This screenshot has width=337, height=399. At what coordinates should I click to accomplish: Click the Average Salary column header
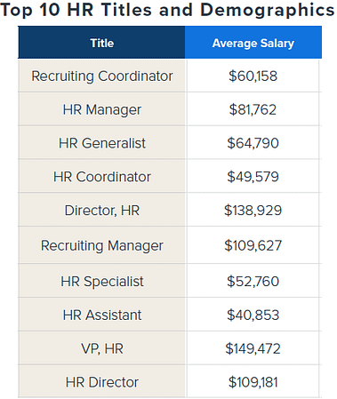coord(253,43)
